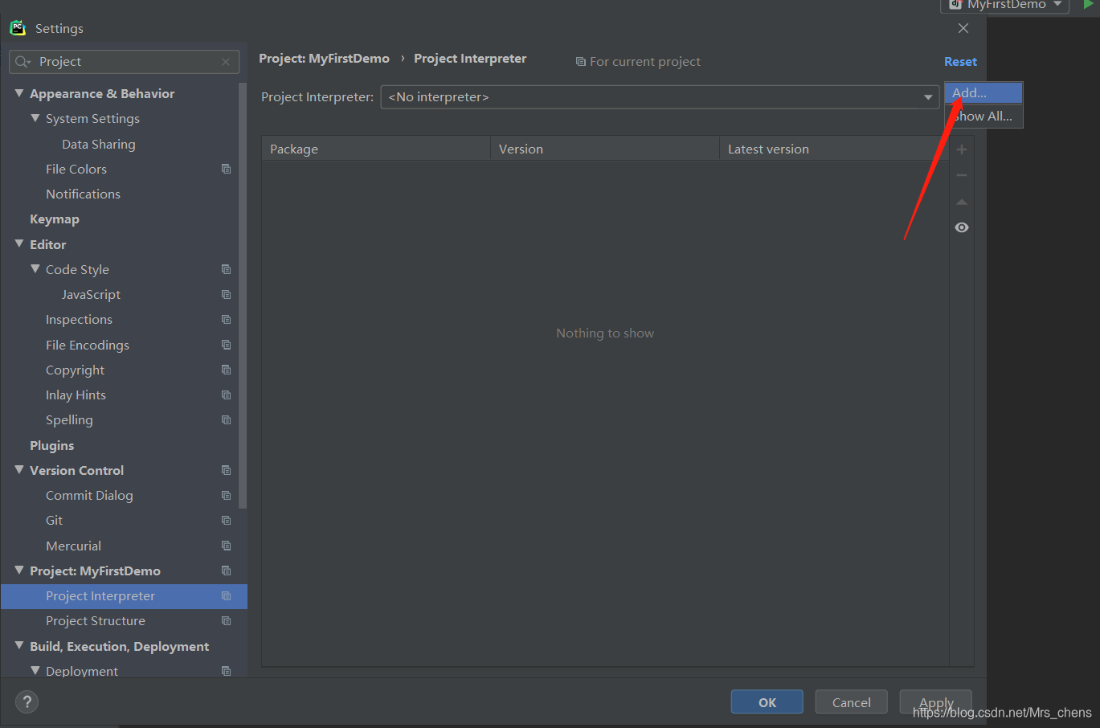Viewport: 1100px width, 728px height.
Task: Open Inspections settings
Action: 79,319
